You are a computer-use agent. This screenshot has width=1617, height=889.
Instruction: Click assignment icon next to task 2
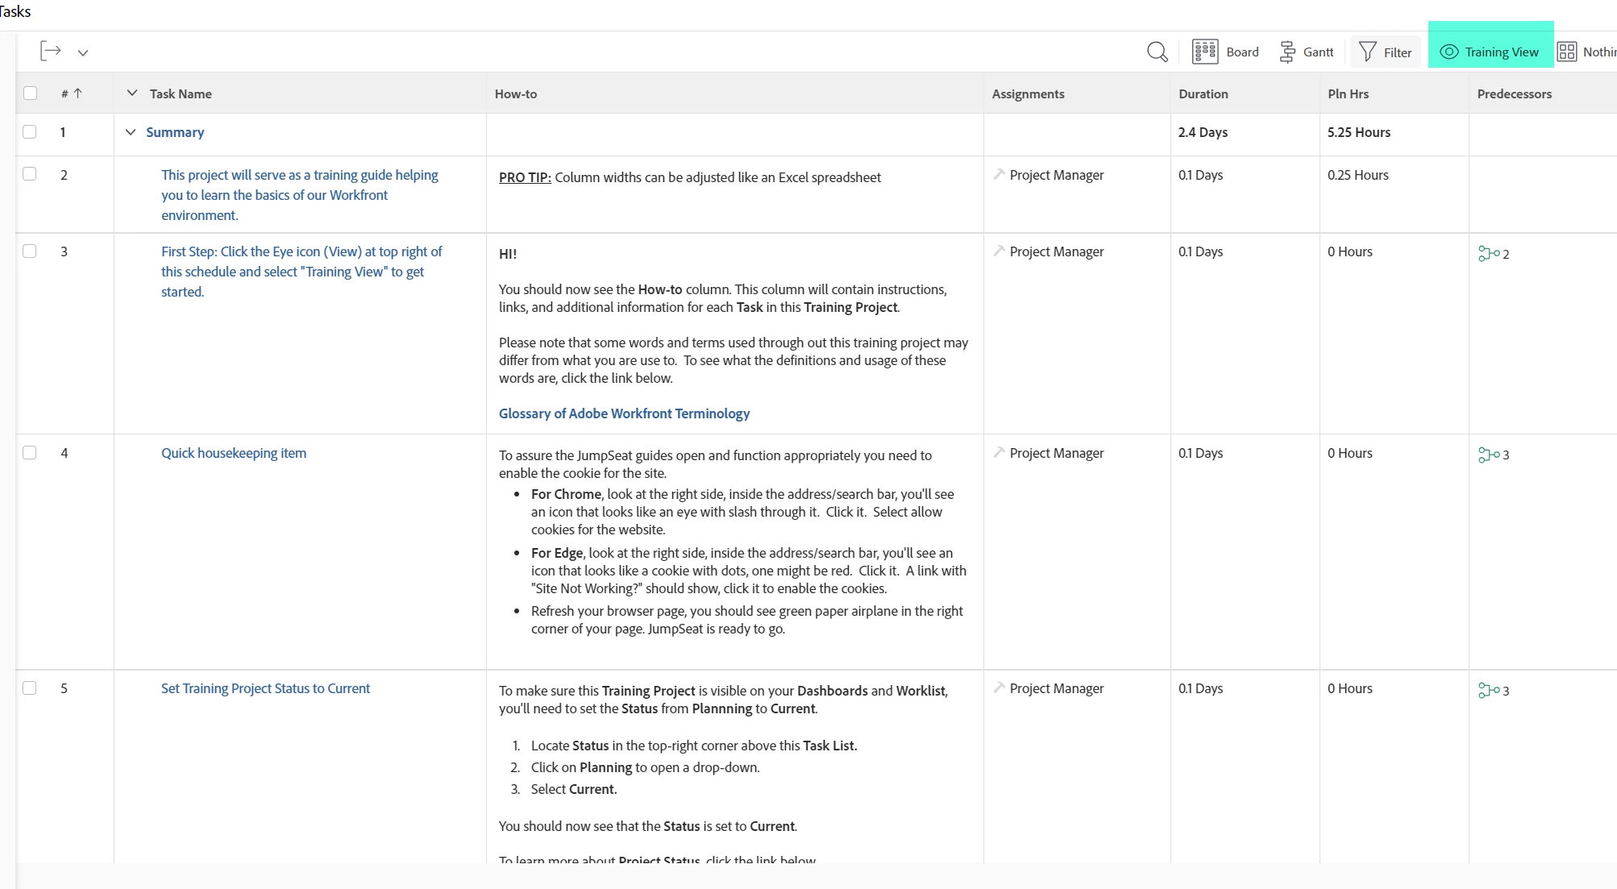pos(1000,175)
